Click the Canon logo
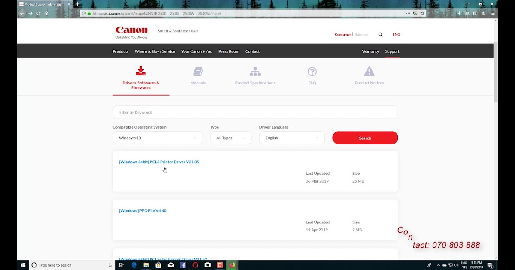 131,33
